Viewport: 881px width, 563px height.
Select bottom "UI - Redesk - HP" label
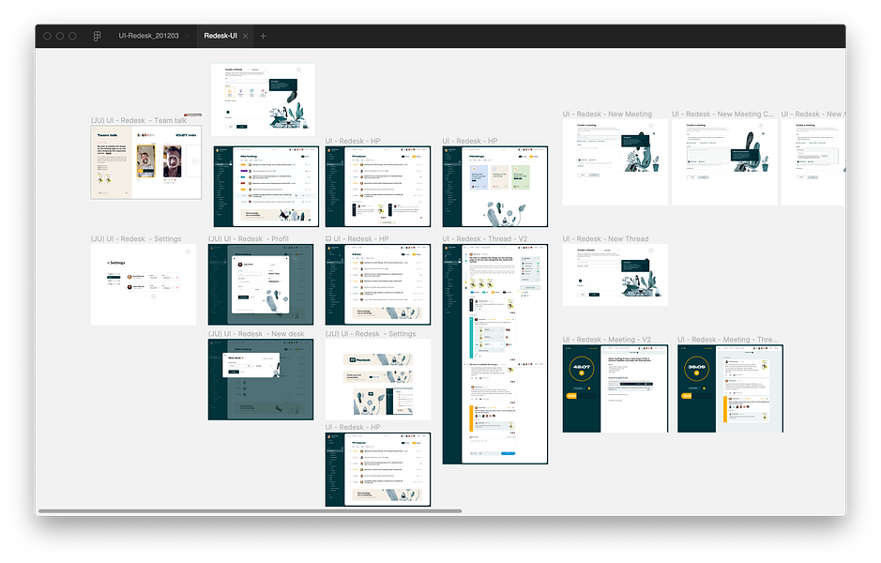[353, 428]
